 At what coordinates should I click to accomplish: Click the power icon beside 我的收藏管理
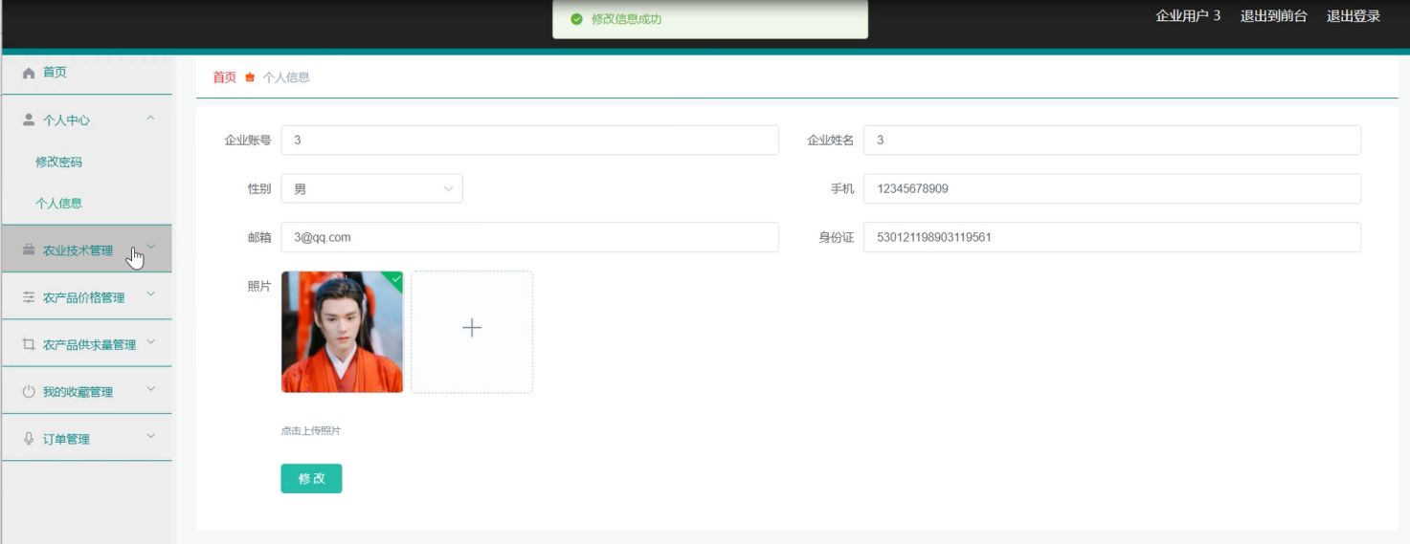click(x=29, y=392)
